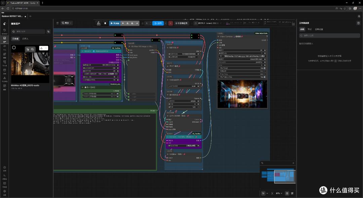Image resolution: width=363 pixels, height=198 pixels.
Task: Switch to the 已生成 assets tab
Action: (x=15, y=39)
